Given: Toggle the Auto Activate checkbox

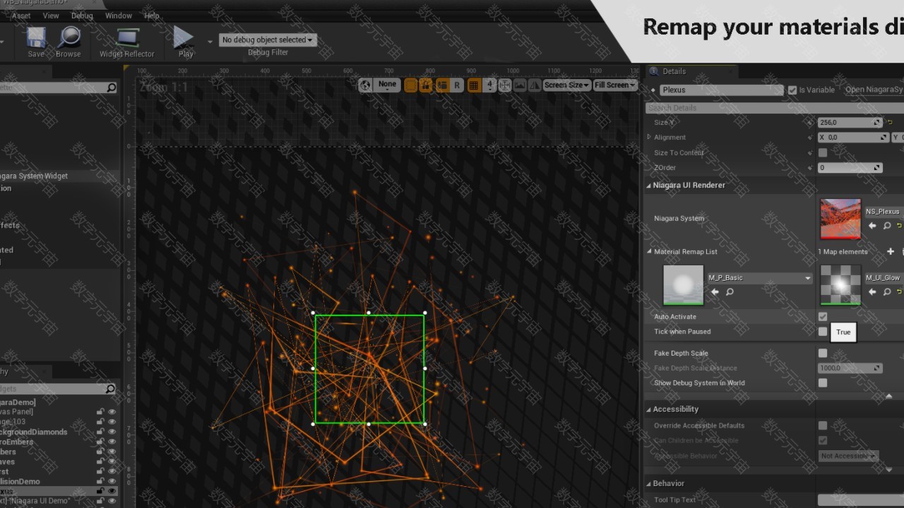Looking at the screenshot, I should pos(823,317).
